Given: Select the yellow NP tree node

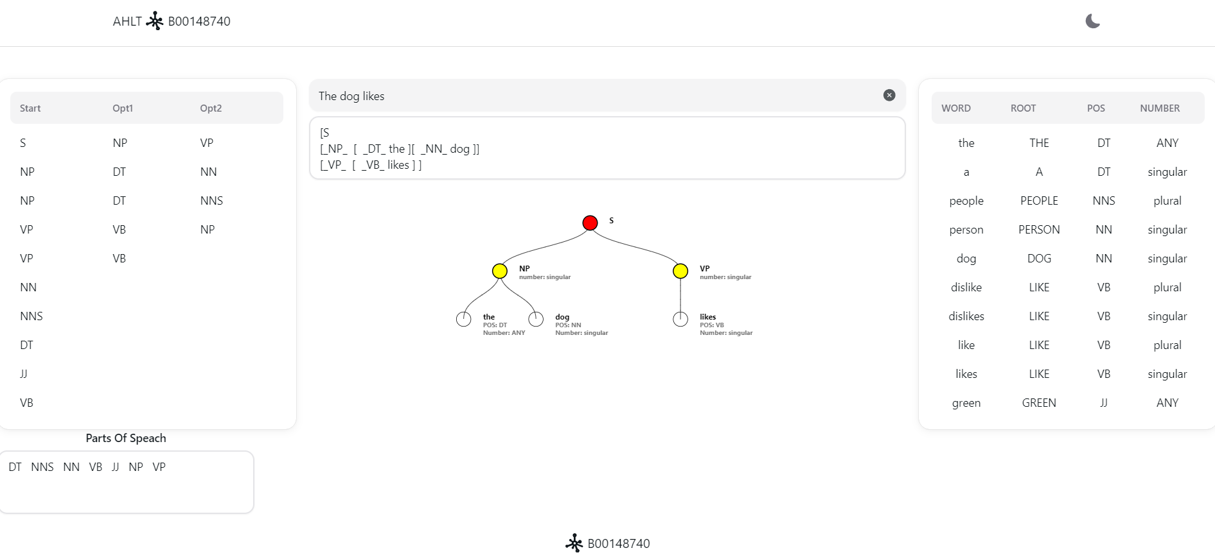Looking at the screenshot, I should pyautogui.click(x=500, y=271).
